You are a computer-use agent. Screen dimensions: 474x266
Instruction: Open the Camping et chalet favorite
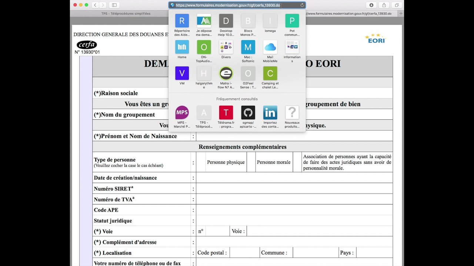pos(270,77)
